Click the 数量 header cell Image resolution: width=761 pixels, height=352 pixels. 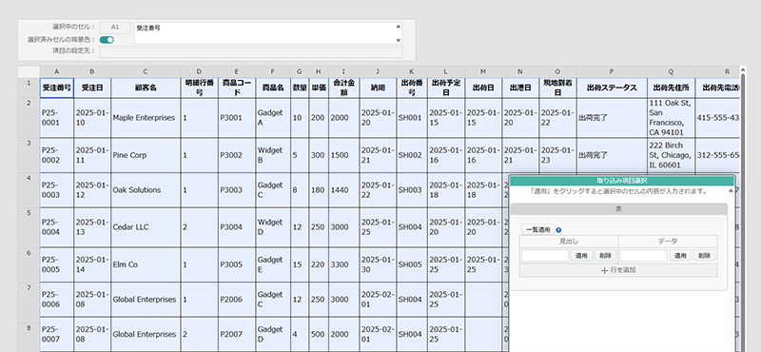click(x=300, y=88)
